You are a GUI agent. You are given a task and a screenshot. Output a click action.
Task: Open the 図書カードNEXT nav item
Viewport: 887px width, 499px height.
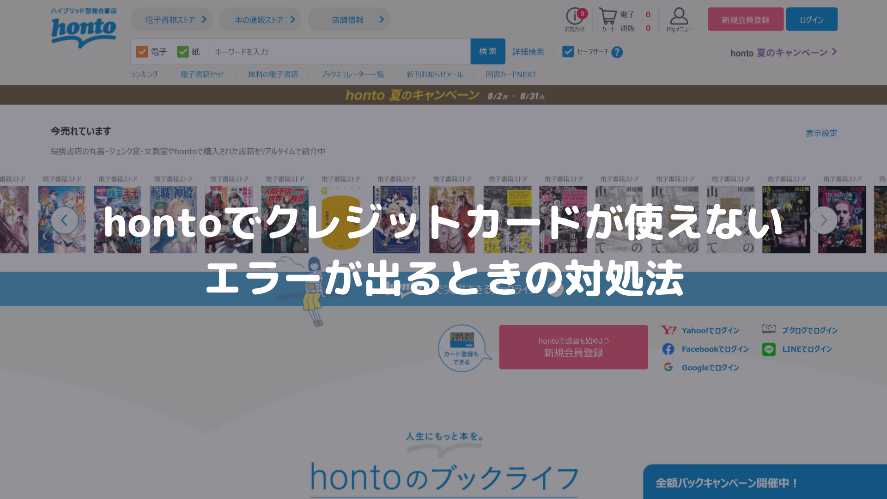click(x=511, y=74)
